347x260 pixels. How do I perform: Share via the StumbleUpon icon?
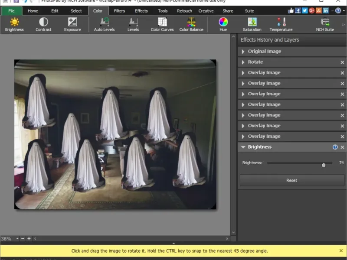(318, 10)
